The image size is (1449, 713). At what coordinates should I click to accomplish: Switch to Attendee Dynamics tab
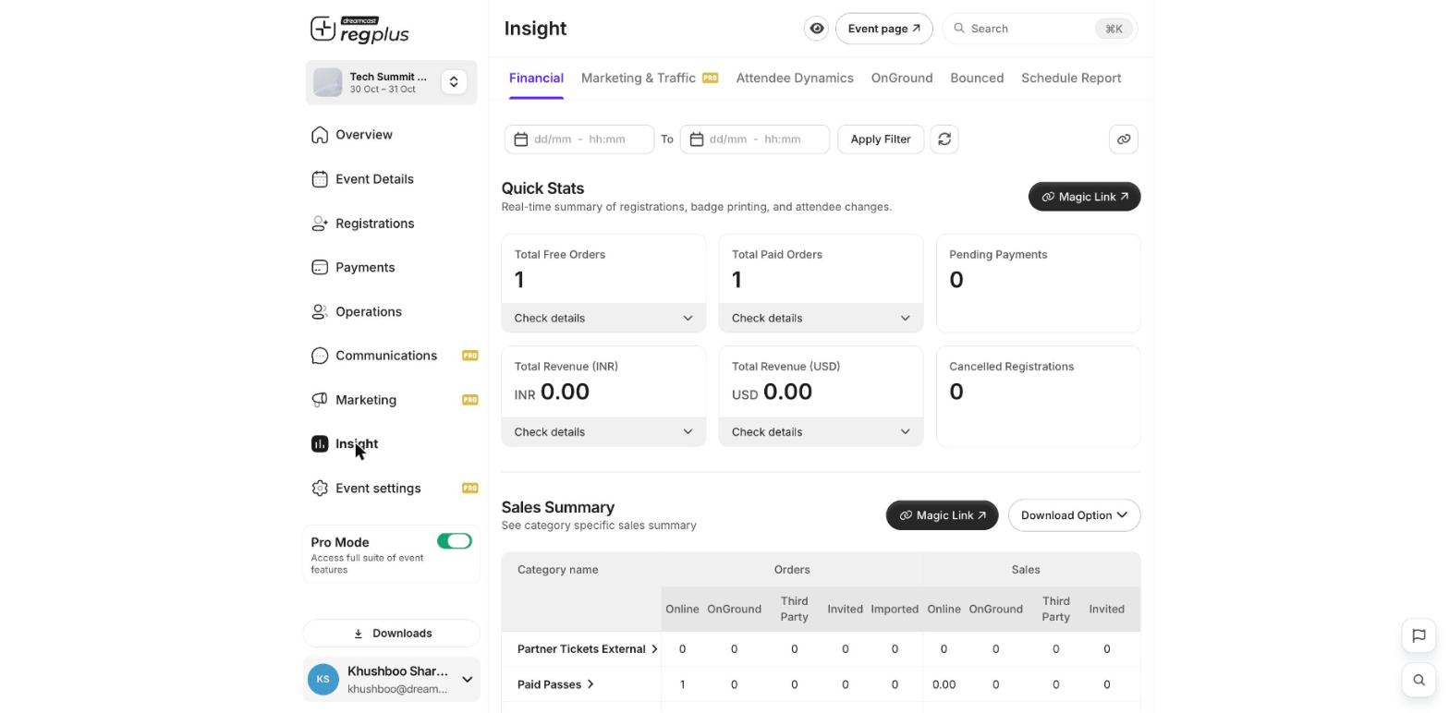pyautogui.click(x=795, y=79)
